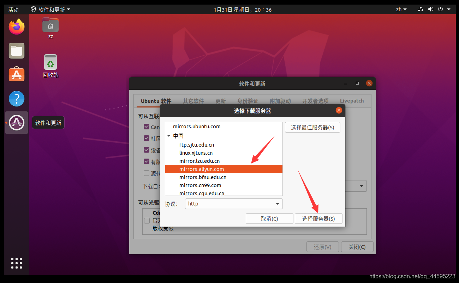Toggle the Cdrom installable checkbox
The height and width of the screenshot is (283, 459).
[147, 221]
